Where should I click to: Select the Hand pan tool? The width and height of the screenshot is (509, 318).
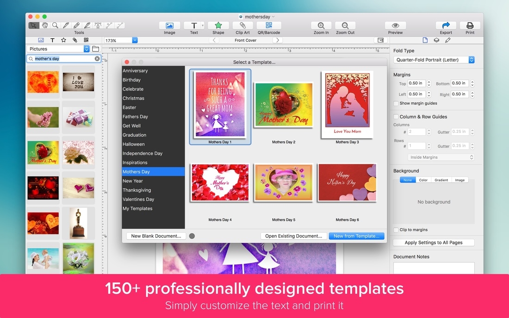point(45,25)
